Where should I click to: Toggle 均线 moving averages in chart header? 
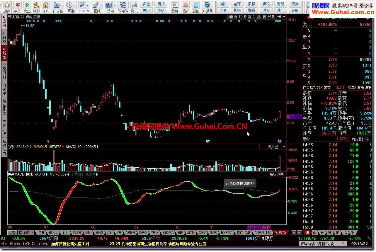pos(242,17)
